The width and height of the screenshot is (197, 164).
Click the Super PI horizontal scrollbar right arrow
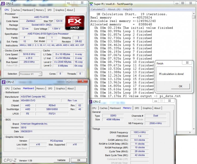(x=190, y=132)
